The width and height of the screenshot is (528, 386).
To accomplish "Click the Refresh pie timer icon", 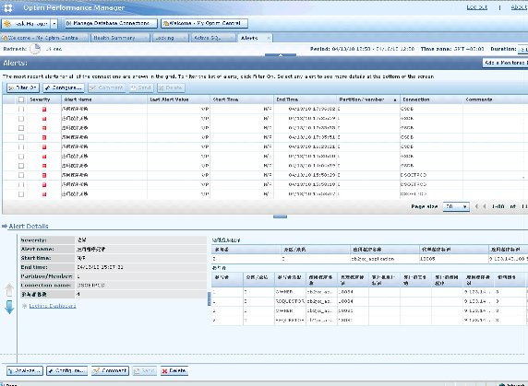I will tap(35, 49).
